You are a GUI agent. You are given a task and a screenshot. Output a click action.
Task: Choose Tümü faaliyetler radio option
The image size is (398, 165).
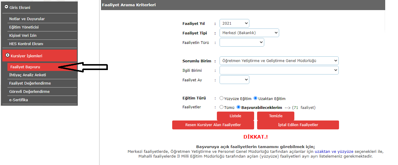221,107
